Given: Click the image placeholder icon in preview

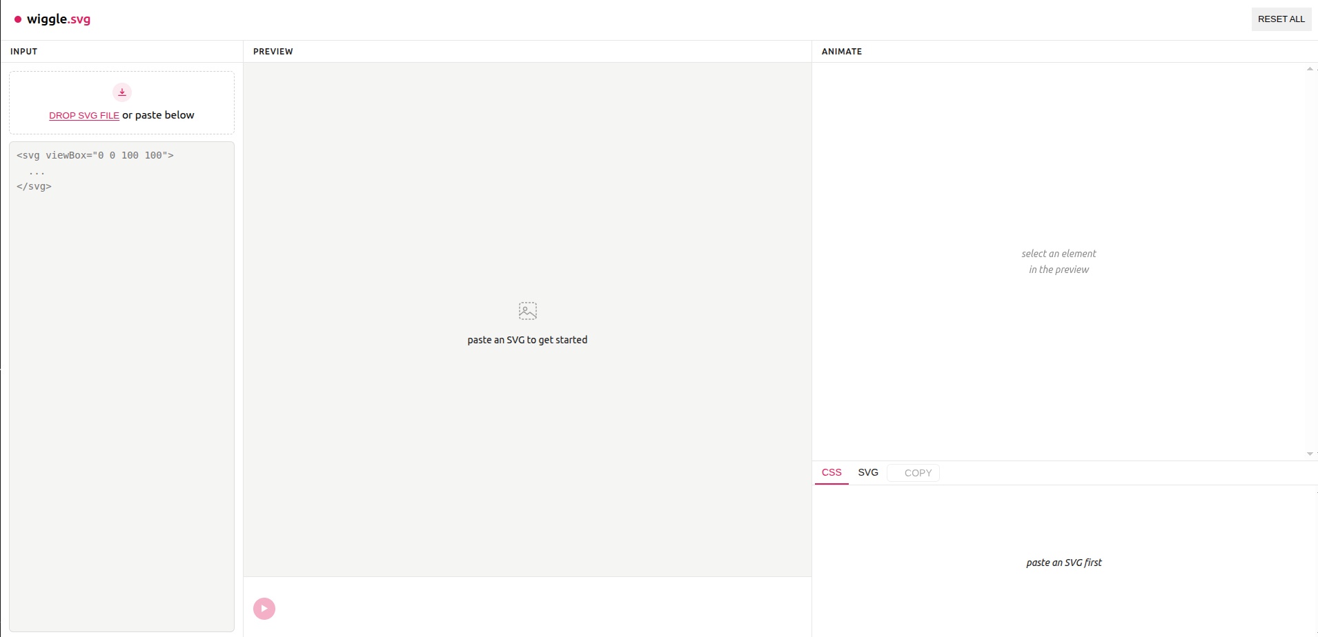Looking at the screenshot, I should [528, 311].
